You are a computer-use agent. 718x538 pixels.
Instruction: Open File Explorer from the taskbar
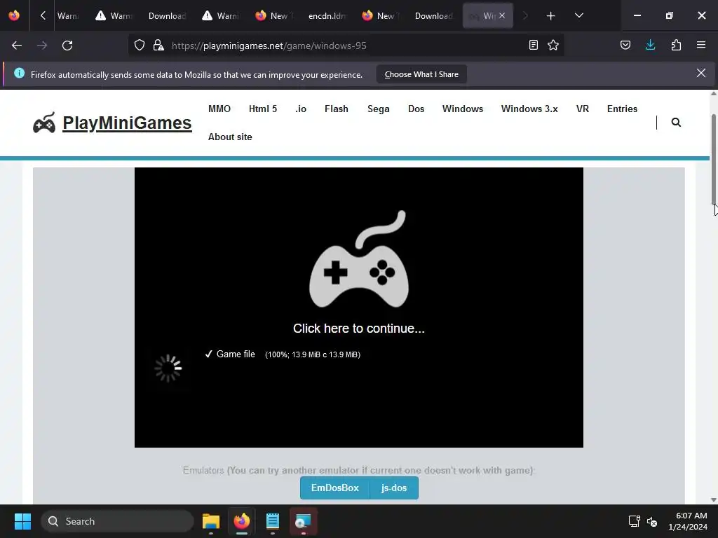click(211, 521)
